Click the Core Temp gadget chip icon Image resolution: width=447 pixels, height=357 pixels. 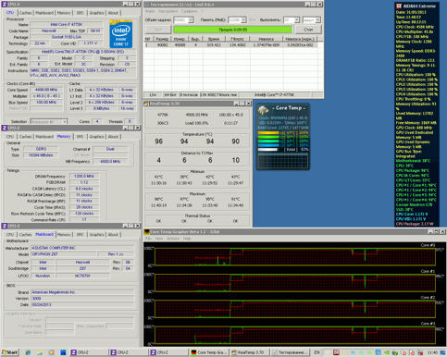tap(263, 109)
